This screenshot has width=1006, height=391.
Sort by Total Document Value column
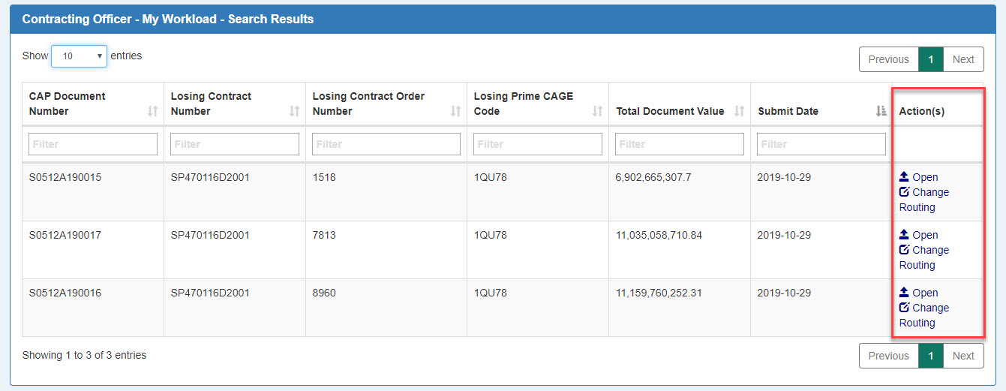[739, 111]
